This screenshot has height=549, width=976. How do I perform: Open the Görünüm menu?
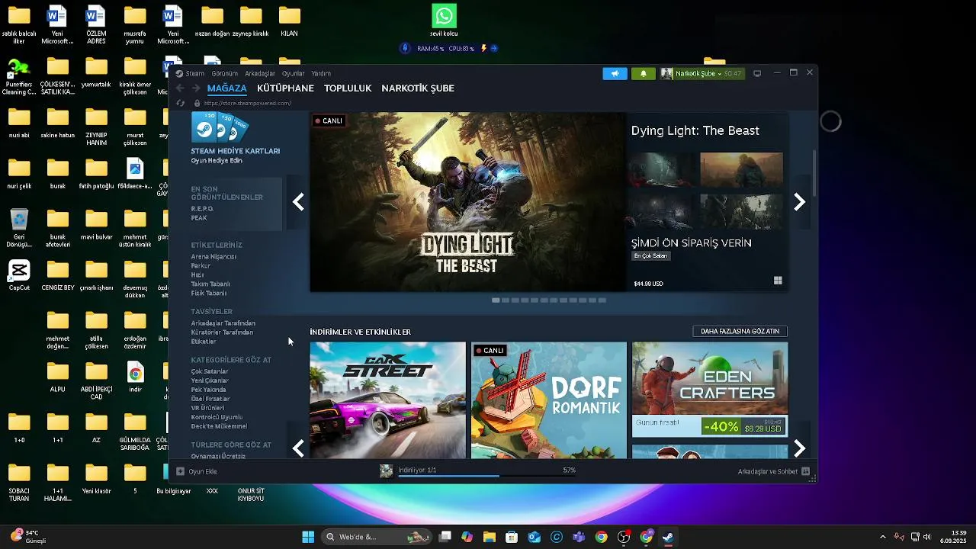224,74
